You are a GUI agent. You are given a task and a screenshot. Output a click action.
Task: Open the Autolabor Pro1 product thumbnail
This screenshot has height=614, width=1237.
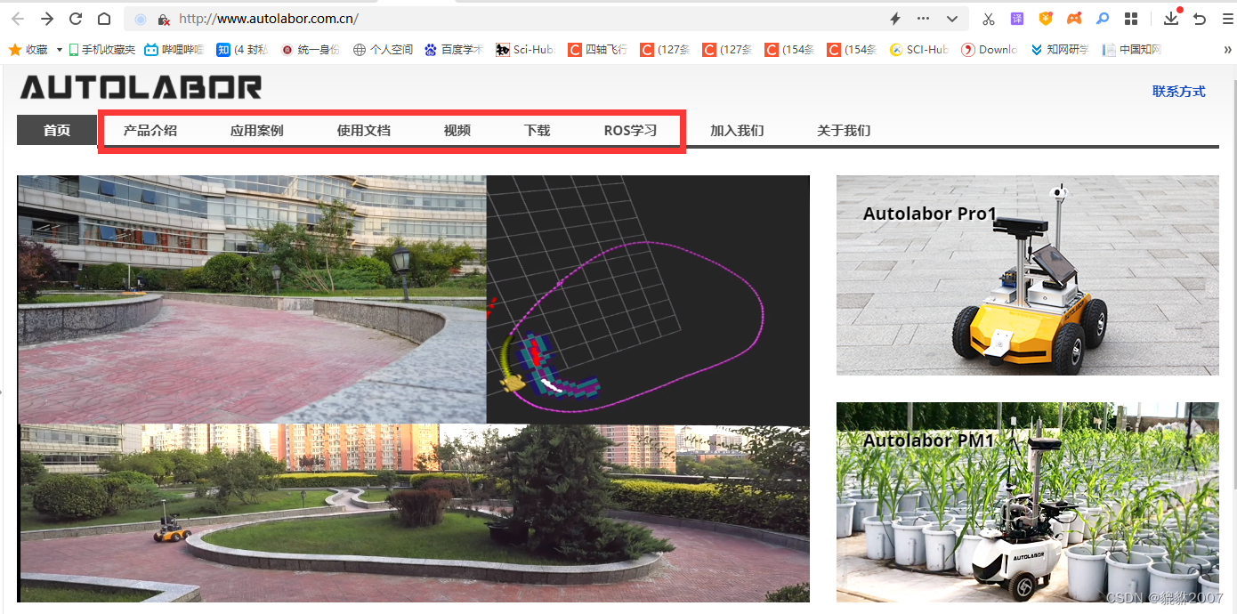click(x=1027, y=275)
